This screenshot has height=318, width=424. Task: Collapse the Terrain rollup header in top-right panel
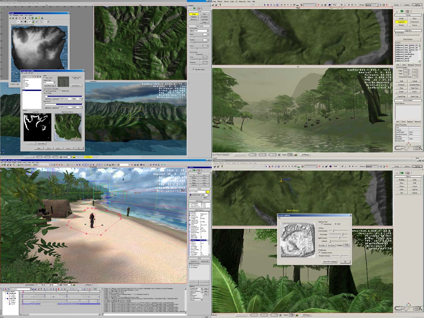408,15
